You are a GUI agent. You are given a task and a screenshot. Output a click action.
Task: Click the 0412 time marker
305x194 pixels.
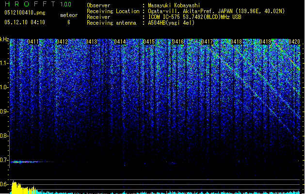tap(62, 42)
